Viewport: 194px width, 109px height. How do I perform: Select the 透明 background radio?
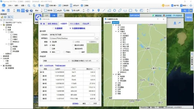coord(80,52)
